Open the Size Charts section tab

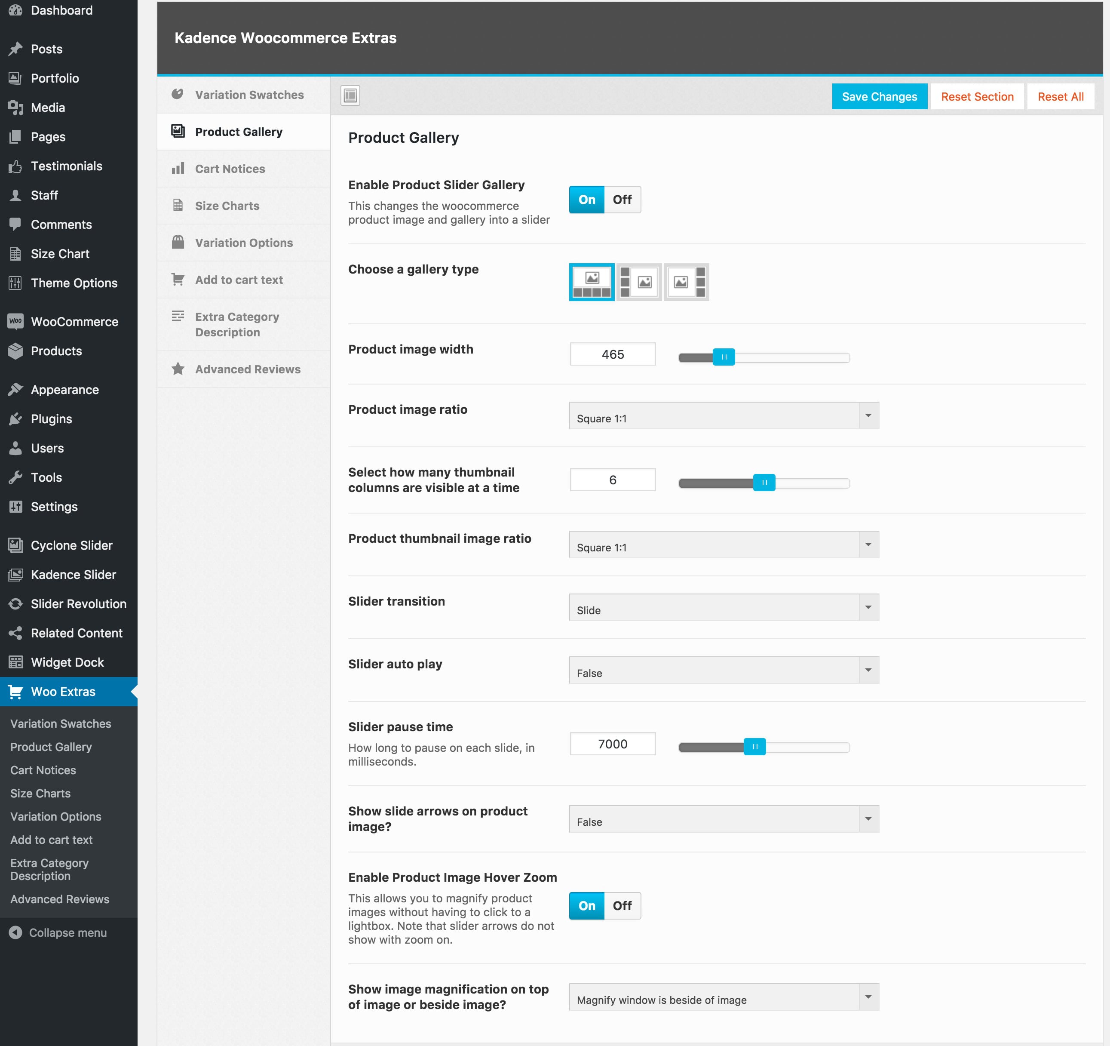pos(227,206)
